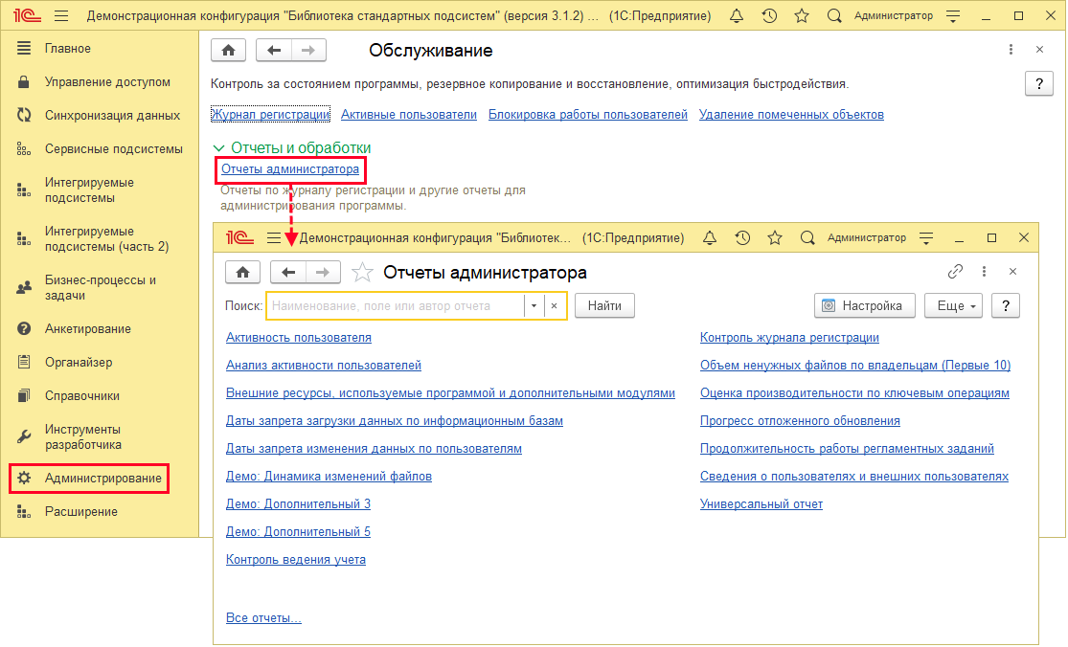This screenshot has height=647, width=1068.
Task: Open more options dots in Обслуживание panel
Action: click(1011, 50)
